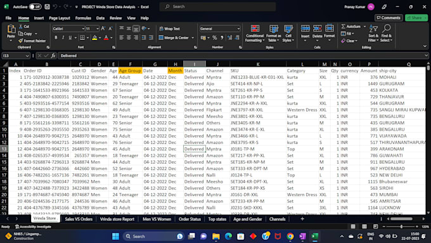Open Find & Select
Screen dimensions: 431x243
click(x=386, y=33)
